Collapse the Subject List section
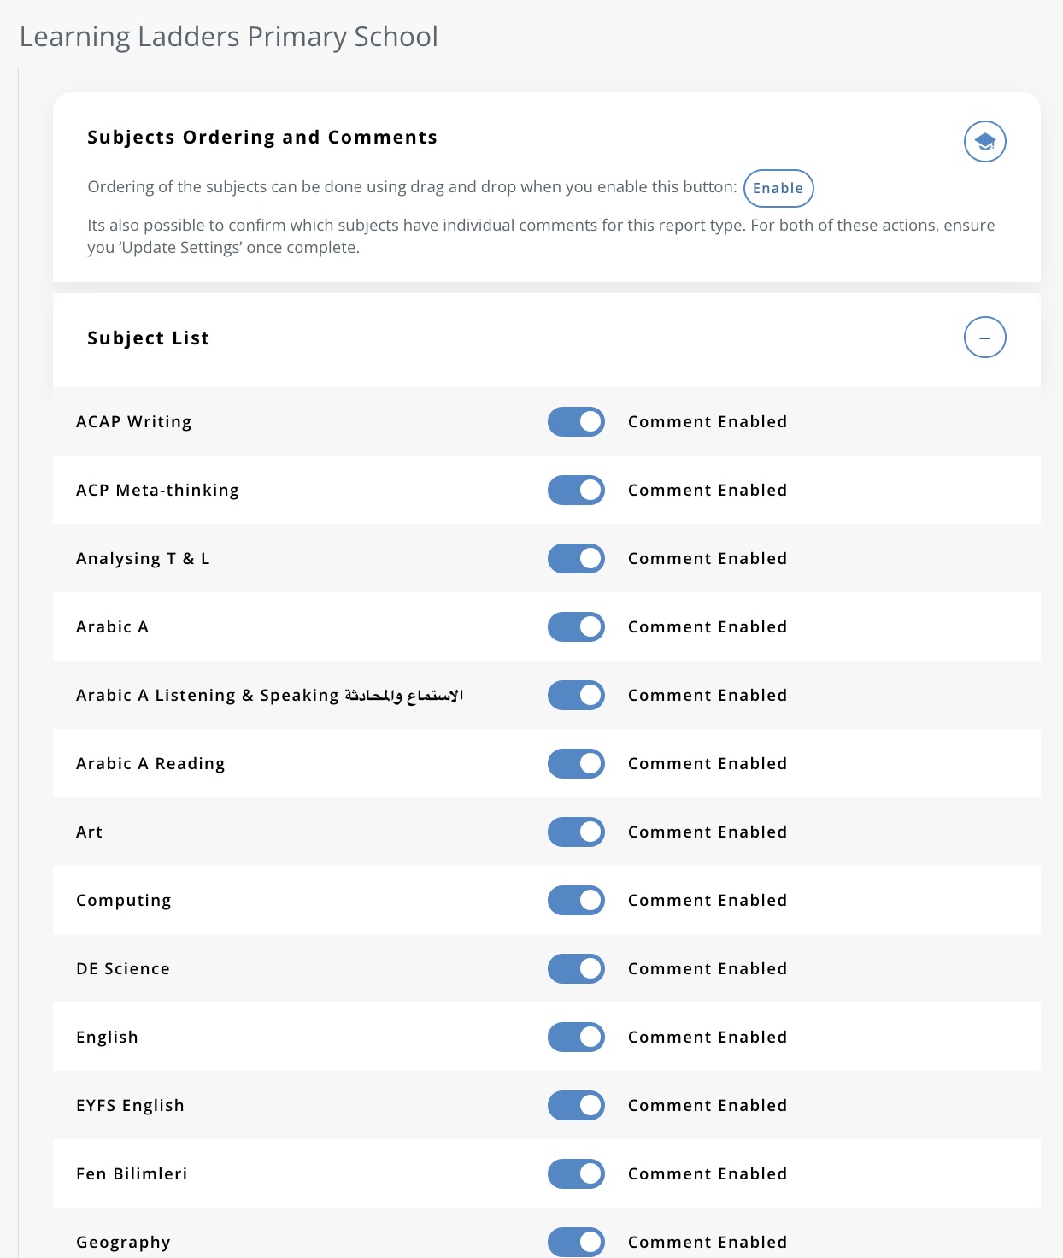Viewport: 1063px width, 1258px height. tap(984, 338)
